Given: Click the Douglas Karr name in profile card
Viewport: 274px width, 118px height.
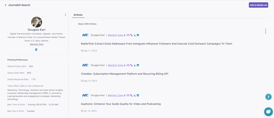Looking at the screenshot, I should [x=37, y=30].
